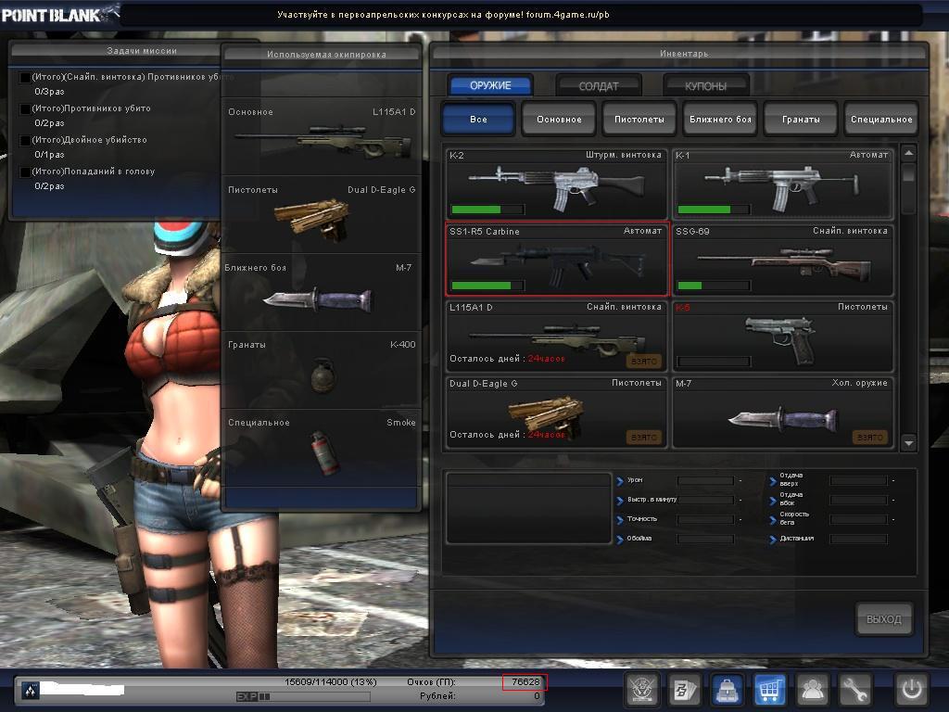Click ВЗЯТО badge on Dual D-Eagle G card
The height and width of the screenshot is (712, 949).
(x=643, y=438)
